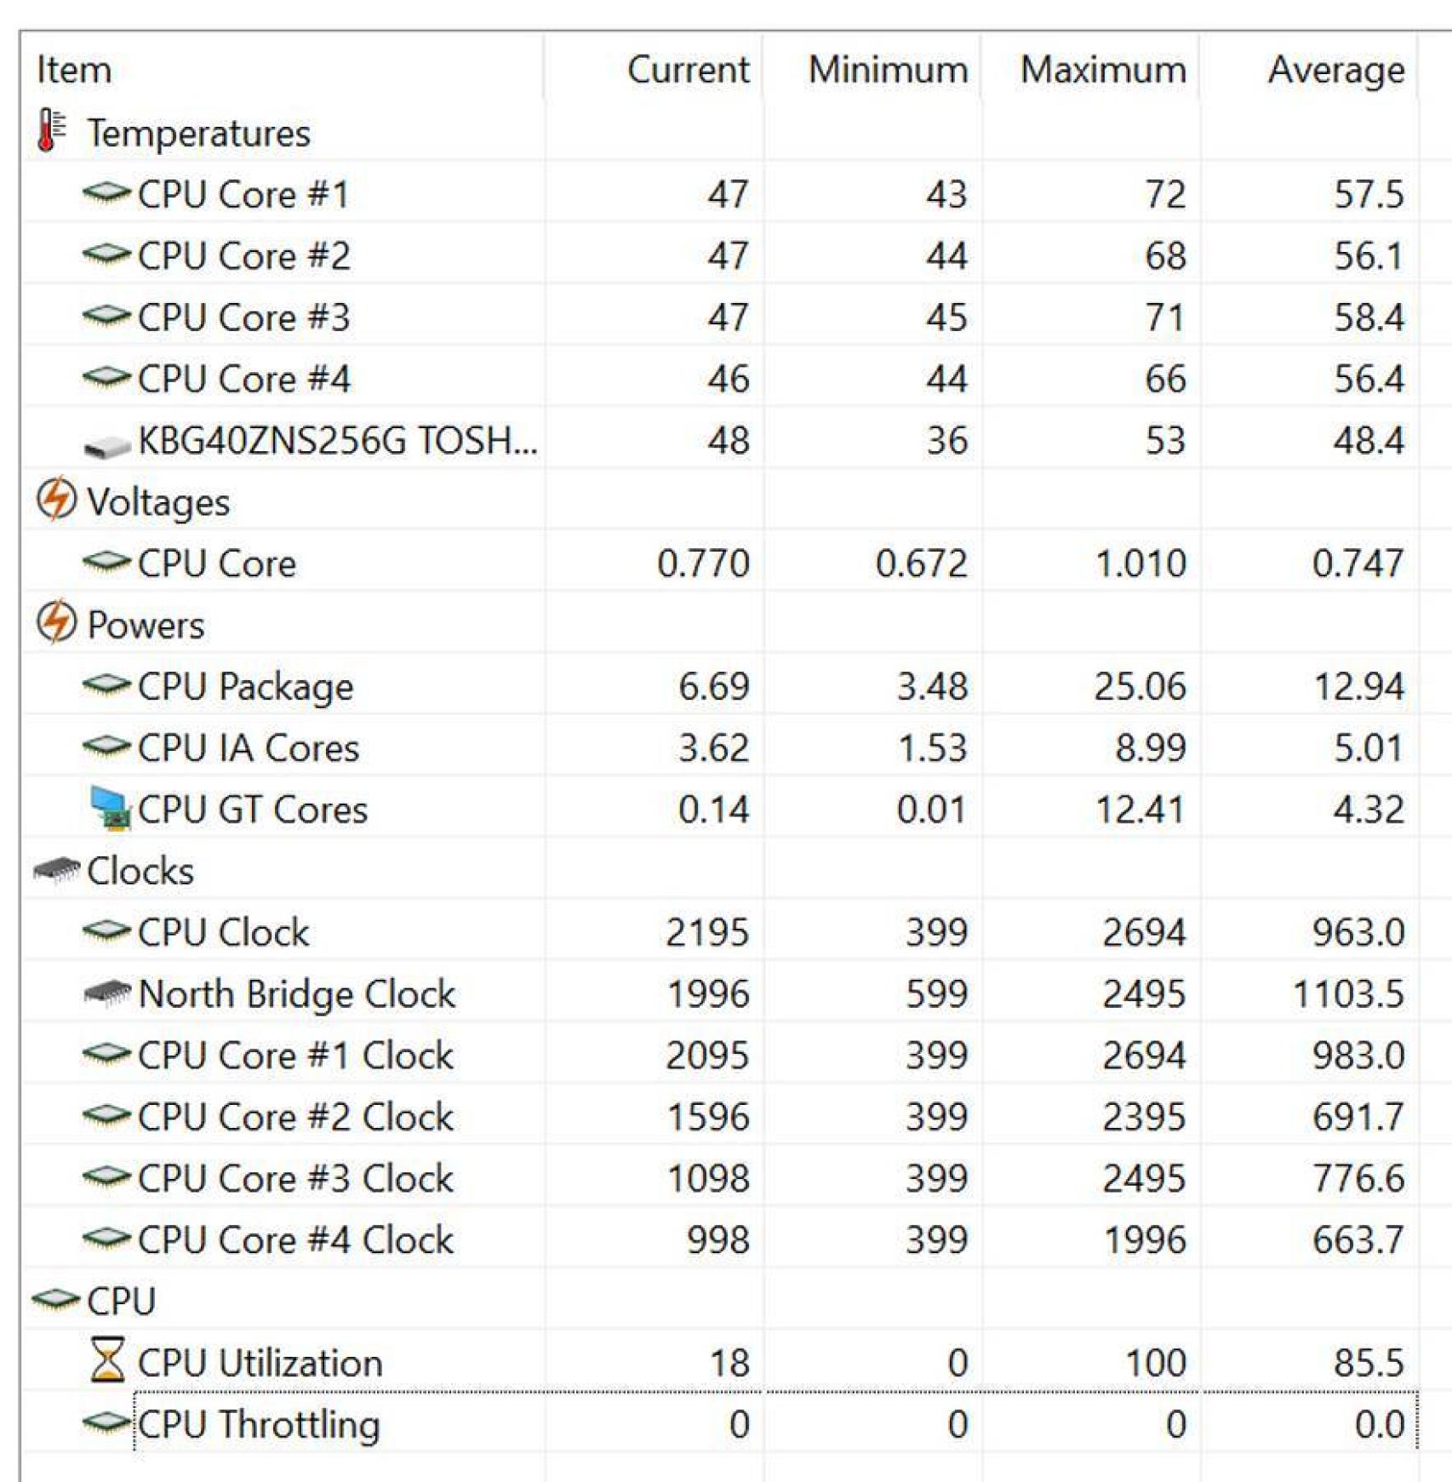Click CPU Core voltage current value 0.770
The image size is (1452, 1482).
[703, 563]
